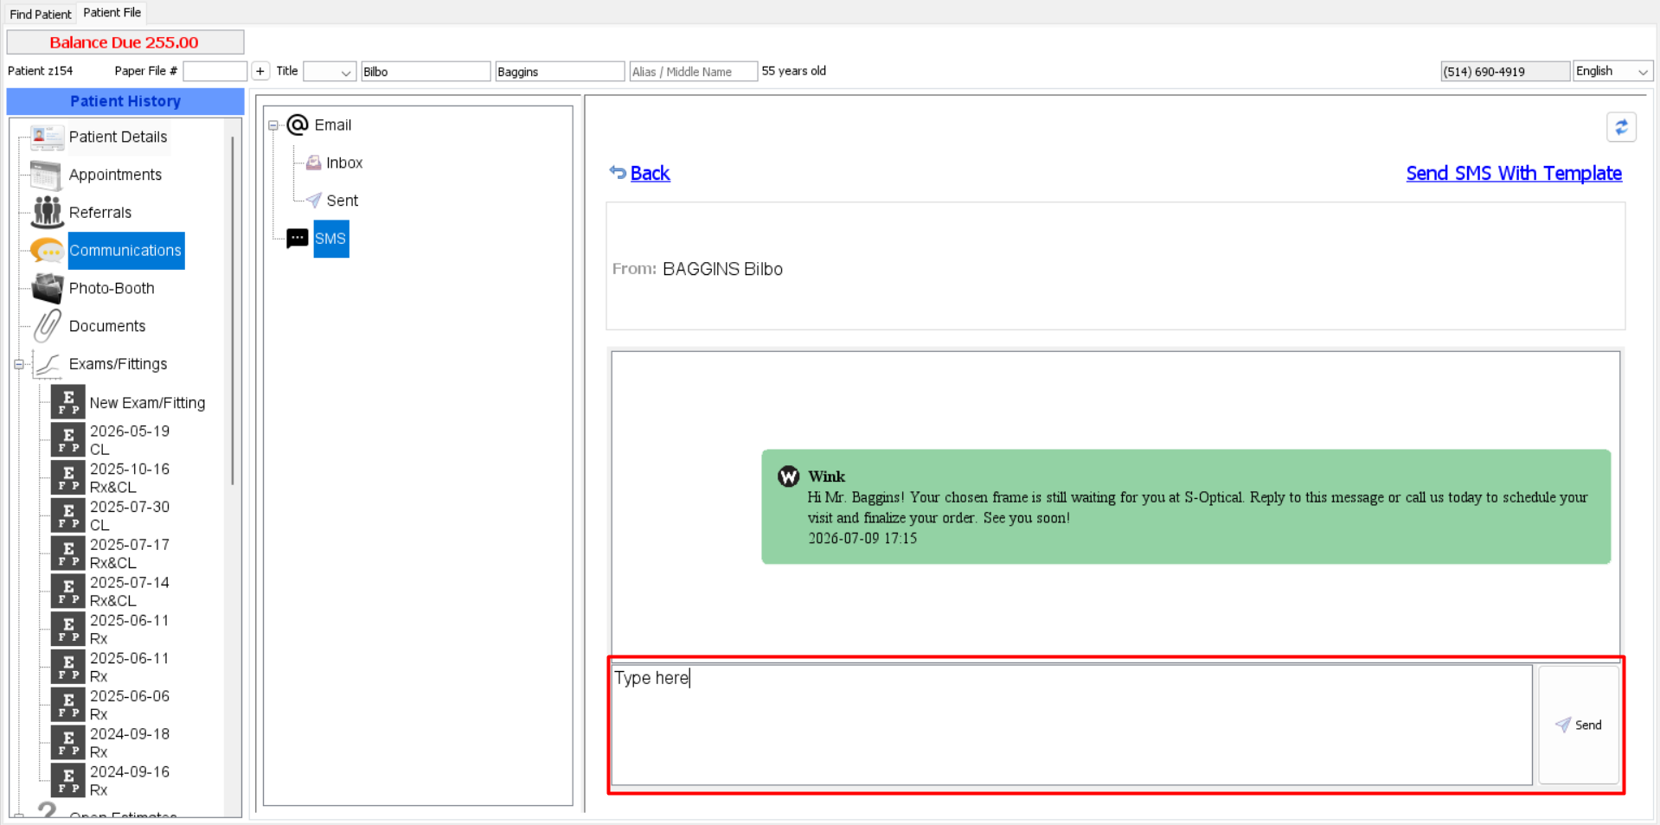The width and height of the screenshot is (1660, 825).
Task: Click the Inbox tray icon
Action: (313, 163)
